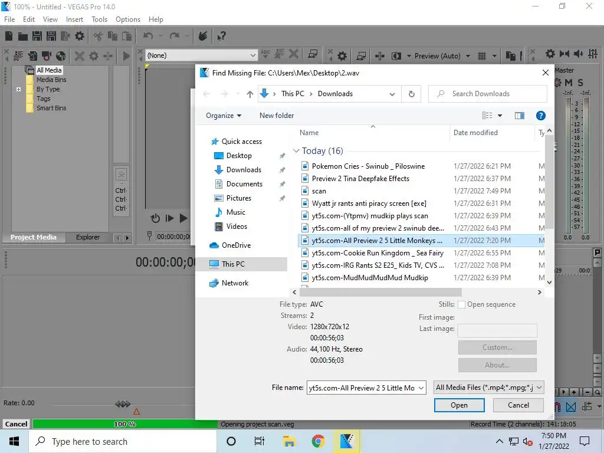Click the Search Downloads field
604x453 pixels.
tap(488, 94)
